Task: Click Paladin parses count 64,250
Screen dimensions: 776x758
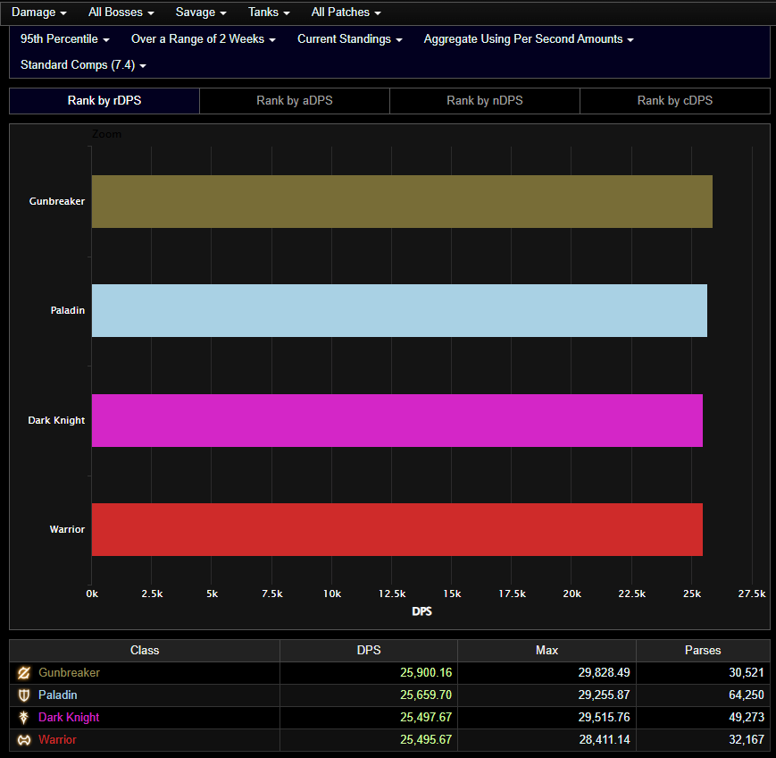Action: tap(747, 695)
